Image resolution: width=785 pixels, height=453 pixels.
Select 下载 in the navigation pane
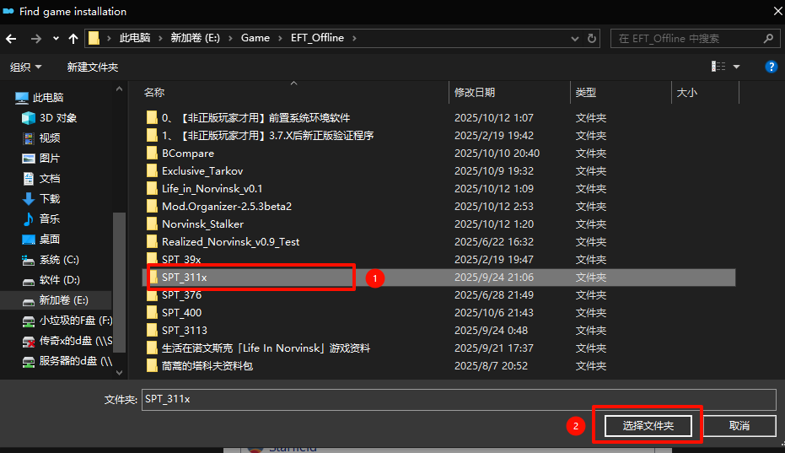50,199
